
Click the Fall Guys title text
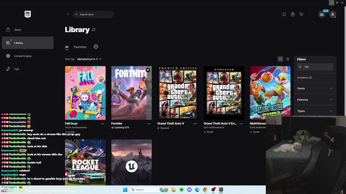pos(71,123)
